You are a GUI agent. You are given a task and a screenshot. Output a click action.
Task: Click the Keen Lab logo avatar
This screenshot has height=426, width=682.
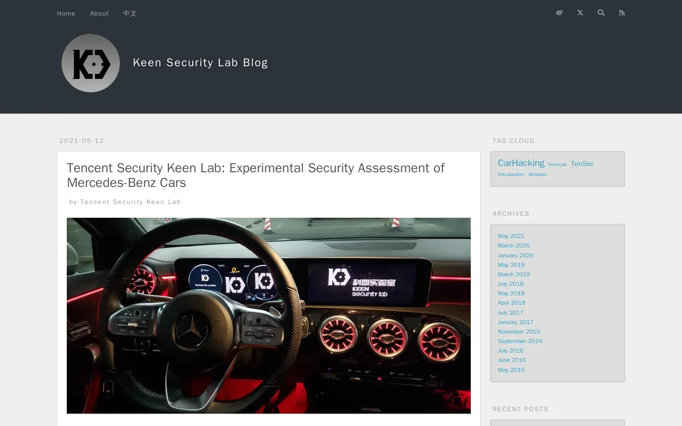(x=90, y=63)
